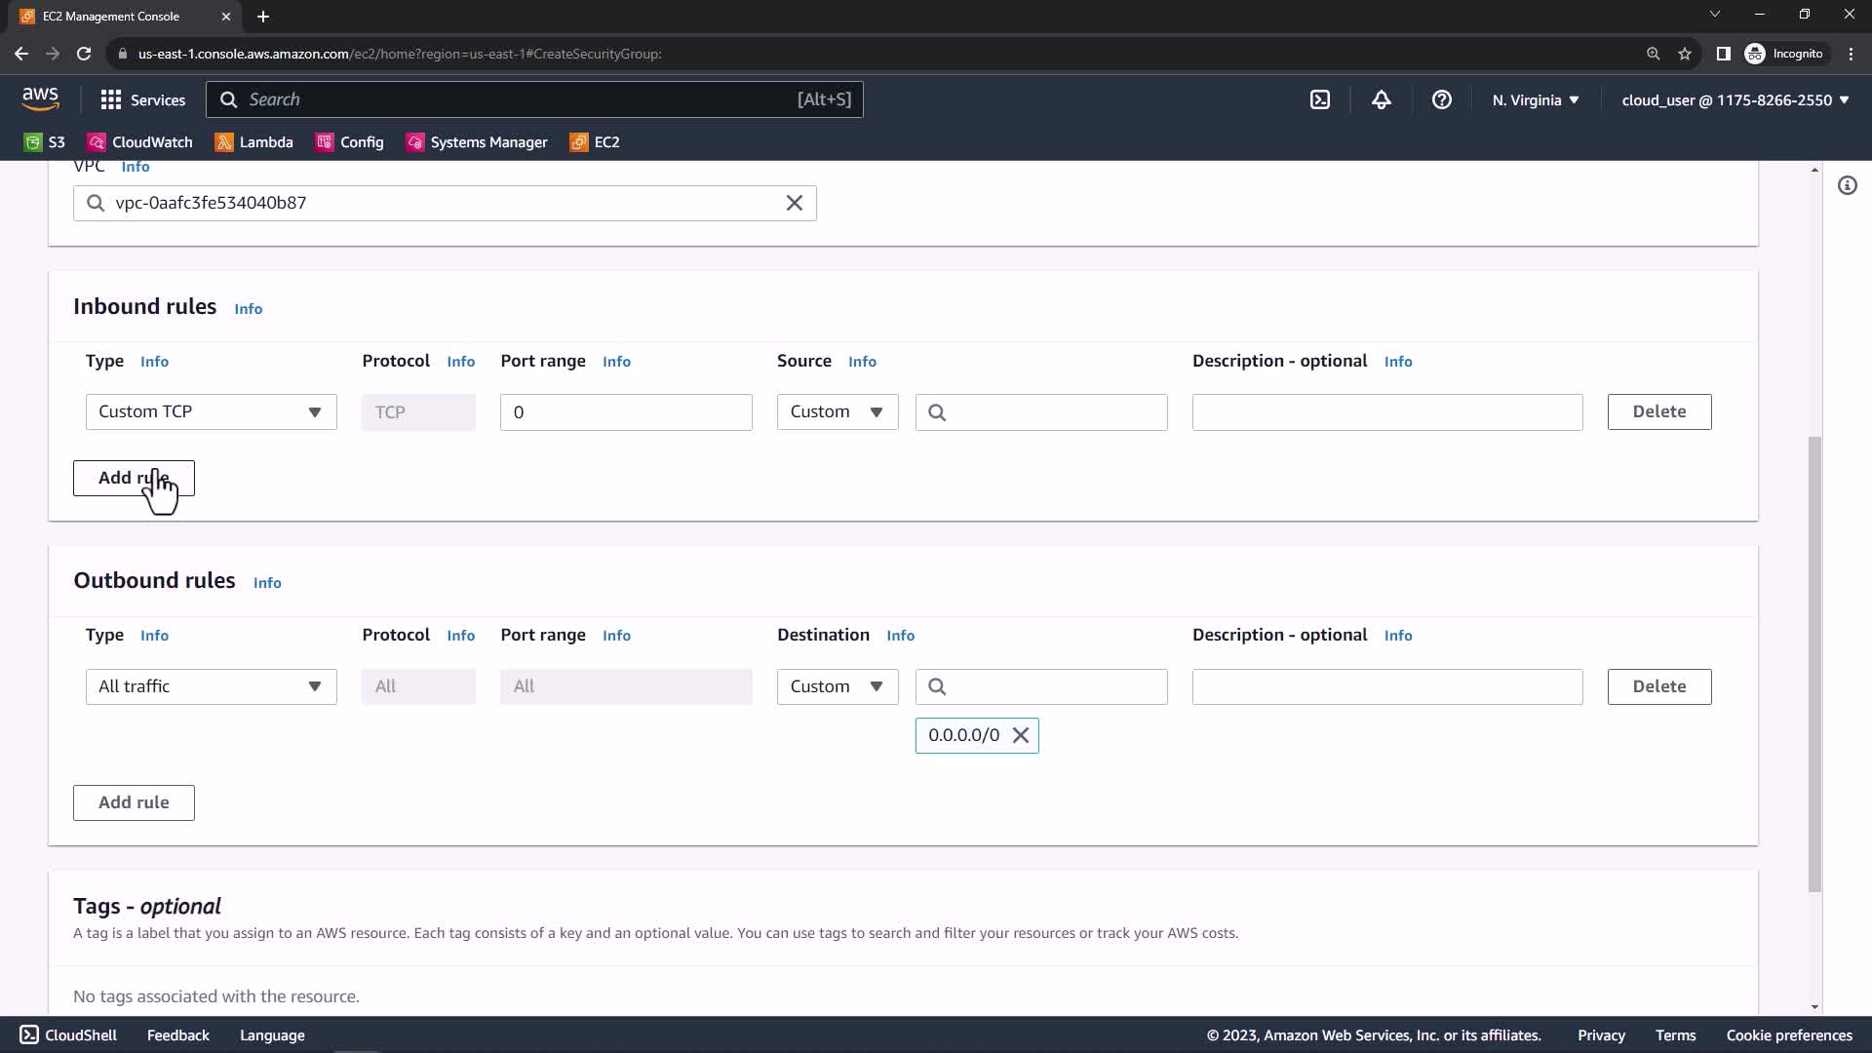The image size is (1872, 1053).
Task: Open the CloudShell icon in top navigation
Action: point(1319,99)
